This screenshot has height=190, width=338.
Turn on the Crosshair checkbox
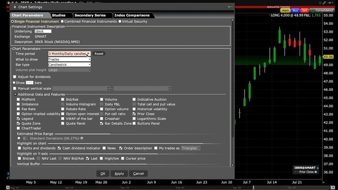pos(101,118)
